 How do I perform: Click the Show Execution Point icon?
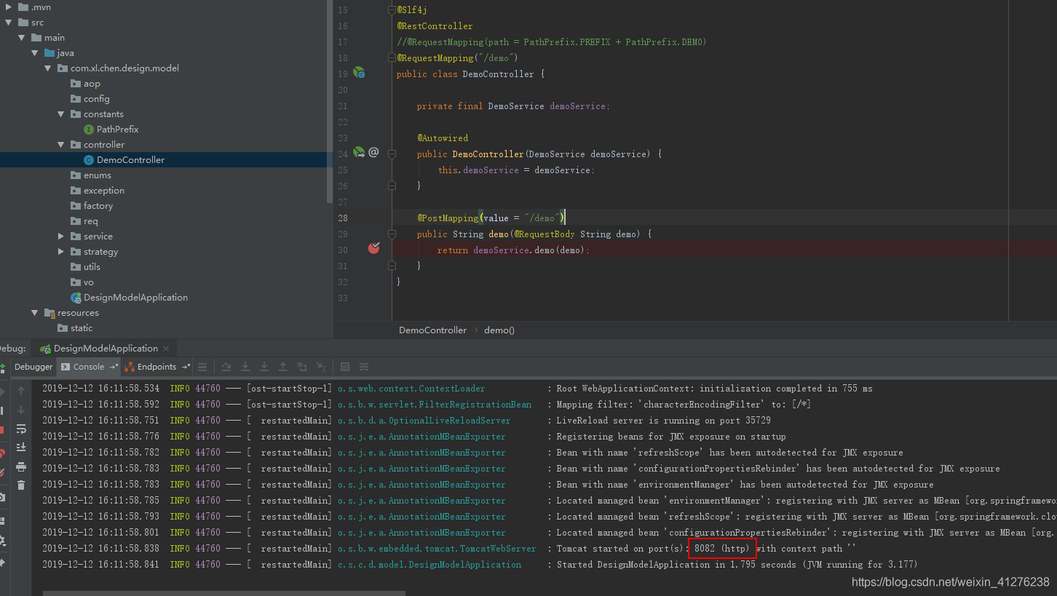pyautogui.click(x=202, y=367)
